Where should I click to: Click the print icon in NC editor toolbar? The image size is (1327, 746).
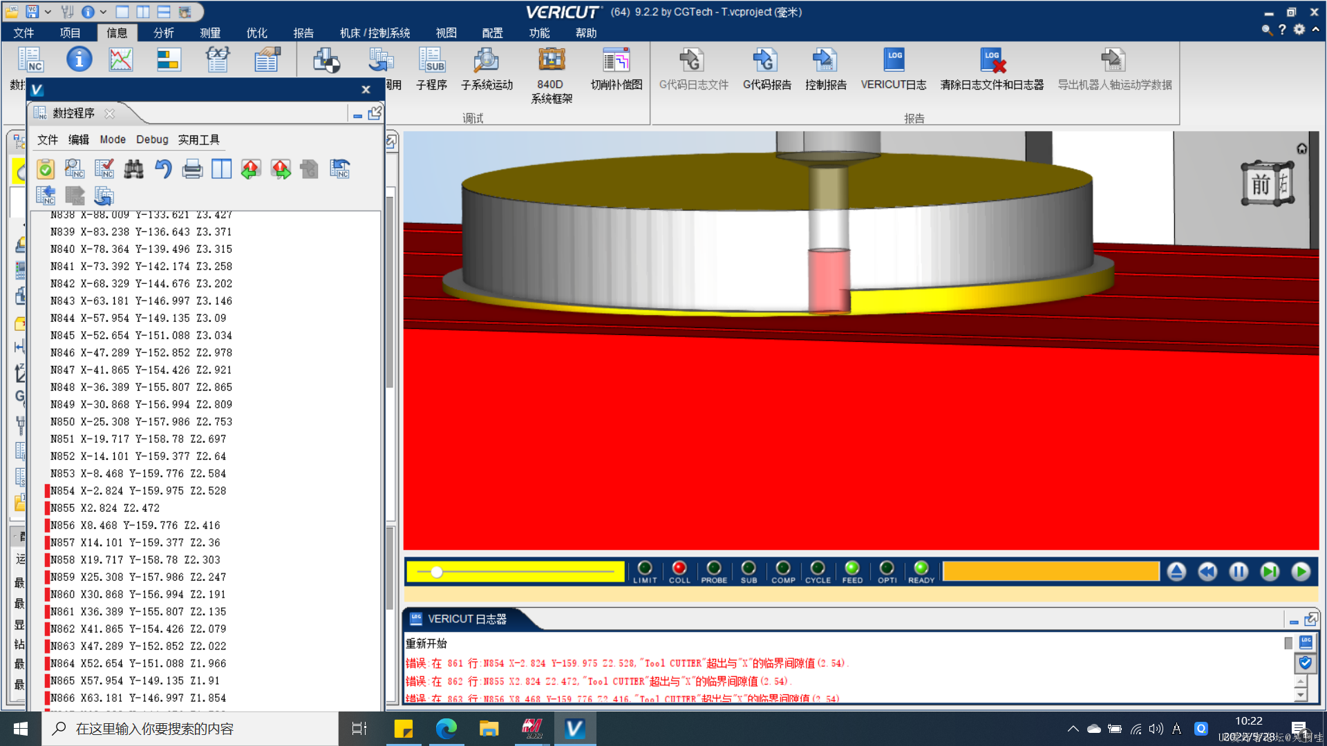click(x=192, y=169)
